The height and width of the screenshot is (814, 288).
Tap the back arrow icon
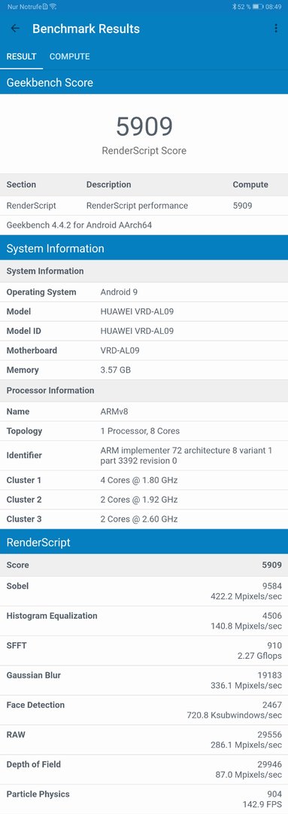point(16,29)
